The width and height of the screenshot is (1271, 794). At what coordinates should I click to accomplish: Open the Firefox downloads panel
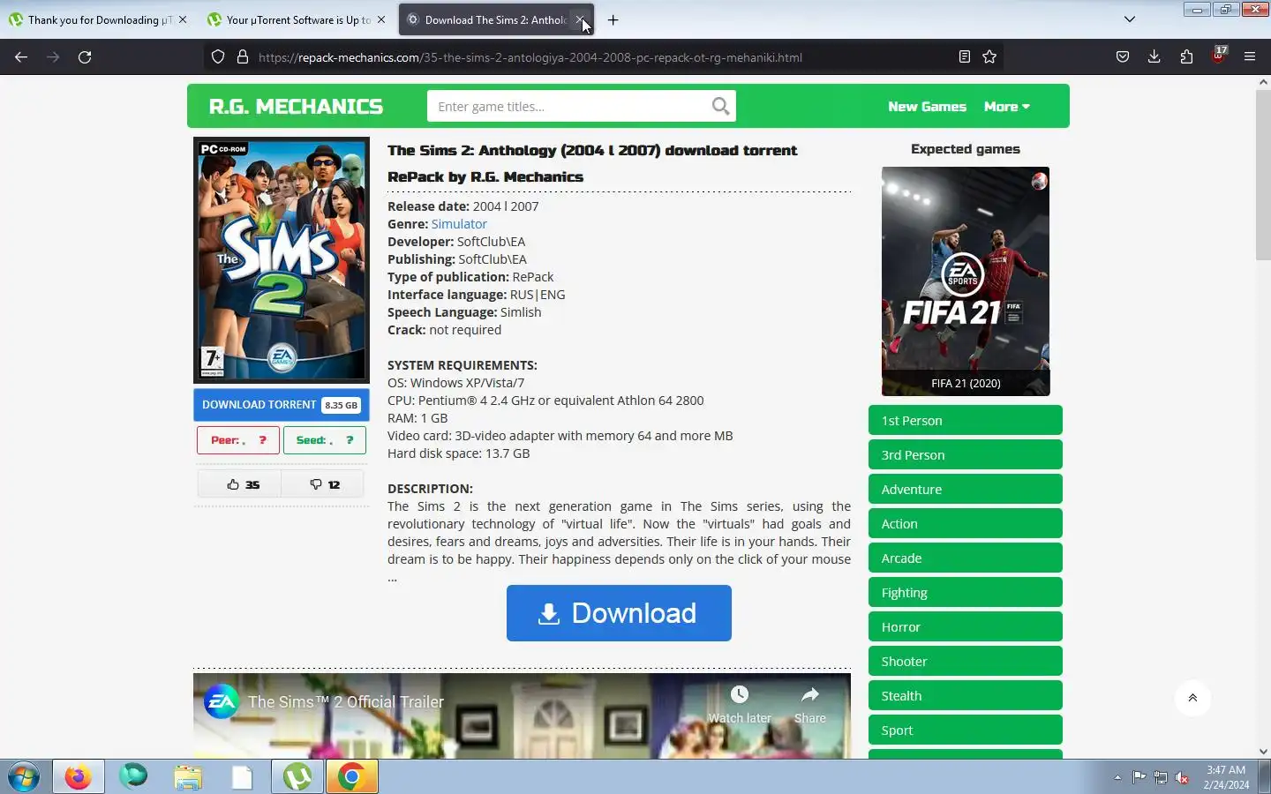1154,57
